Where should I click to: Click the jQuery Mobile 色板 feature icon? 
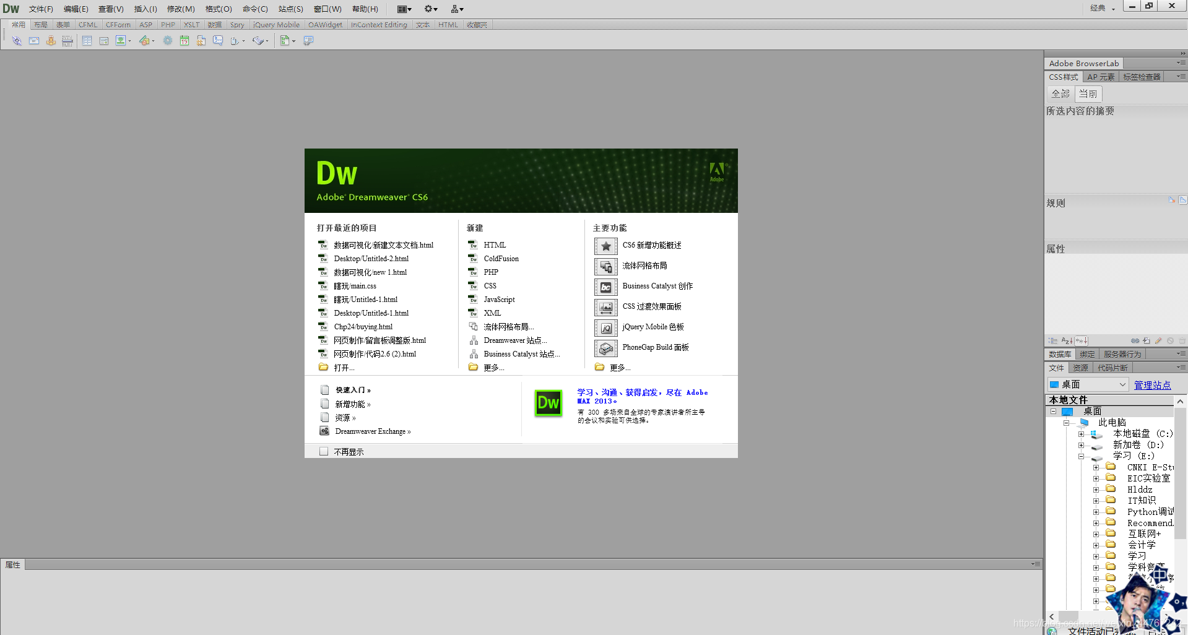[x=606, y=328]
